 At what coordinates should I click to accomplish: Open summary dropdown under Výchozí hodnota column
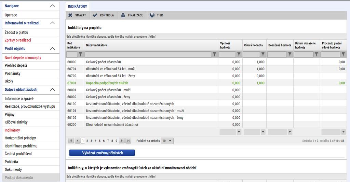(x=239, y=132)
